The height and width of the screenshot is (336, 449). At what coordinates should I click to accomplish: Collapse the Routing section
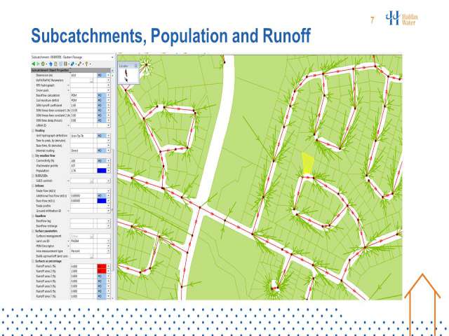point(33,131)
